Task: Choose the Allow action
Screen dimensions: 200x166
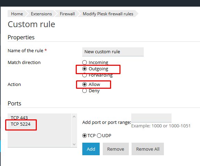Action: pos(84,85)
